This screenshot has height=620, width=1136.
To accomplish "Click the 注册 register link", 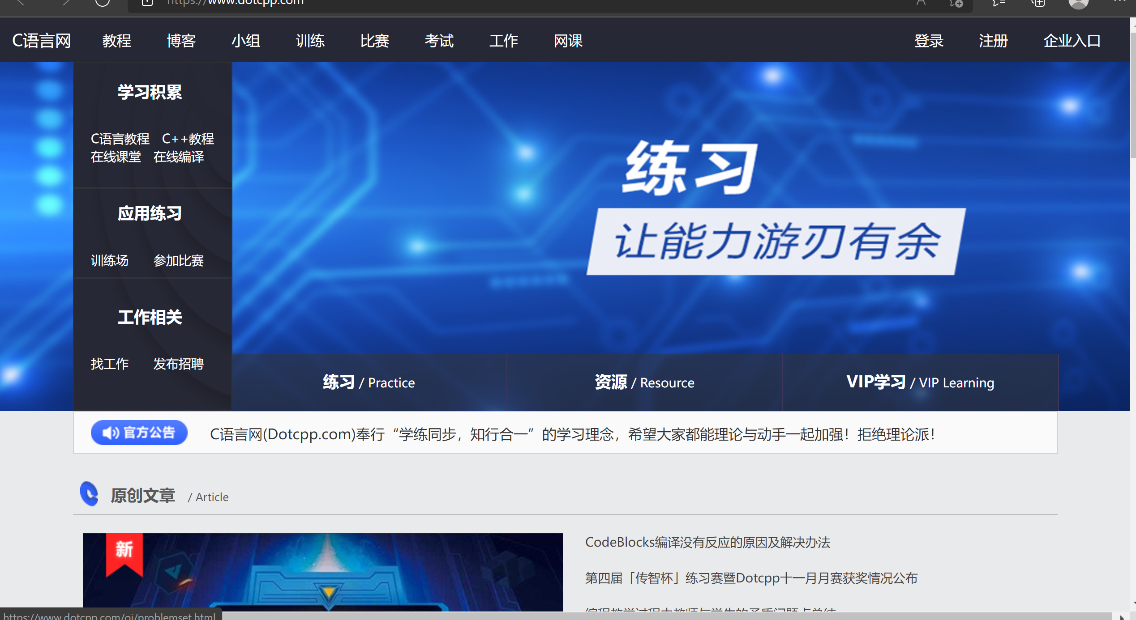I will (993, 41).
